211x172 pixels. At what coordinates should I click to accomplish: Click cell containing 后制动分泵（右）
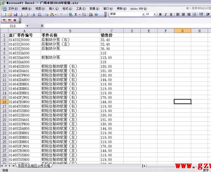point(70,40)
